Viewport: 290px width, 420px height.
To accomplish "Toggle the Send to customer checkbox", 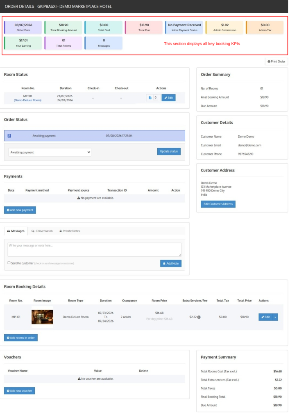I will tap(9, 263).
